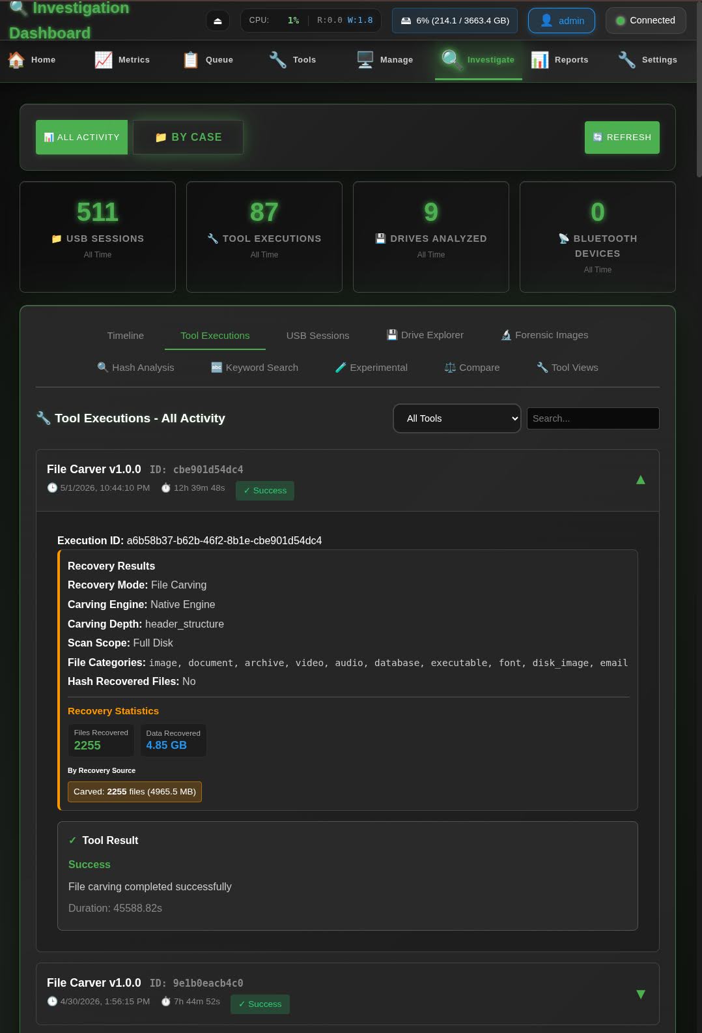
Task: Click the Bluetooth Devices satellite icon
Action: [564, 239]
